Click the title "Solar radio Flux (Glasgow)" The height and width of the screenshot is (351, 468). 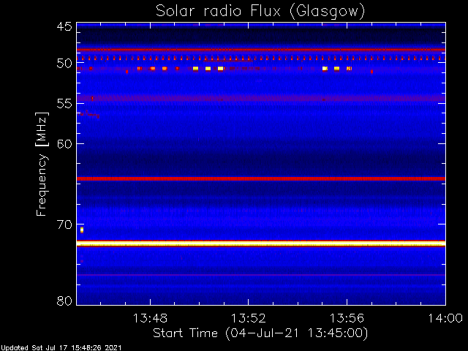click(260, 12)
